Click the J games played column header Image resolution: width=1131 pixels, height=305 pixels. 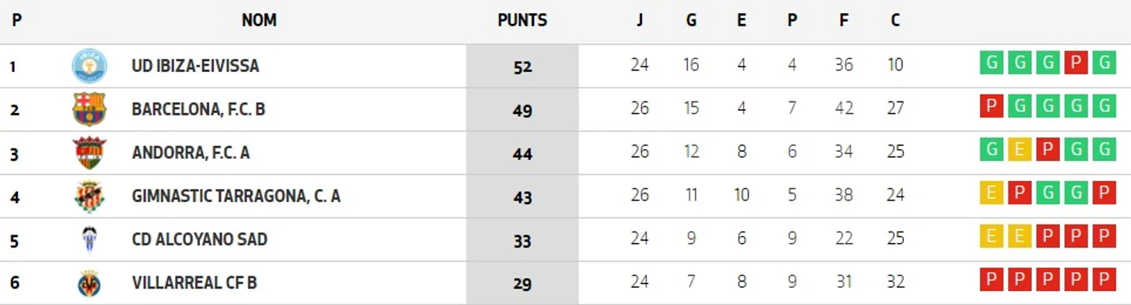(x=639, y=21)
